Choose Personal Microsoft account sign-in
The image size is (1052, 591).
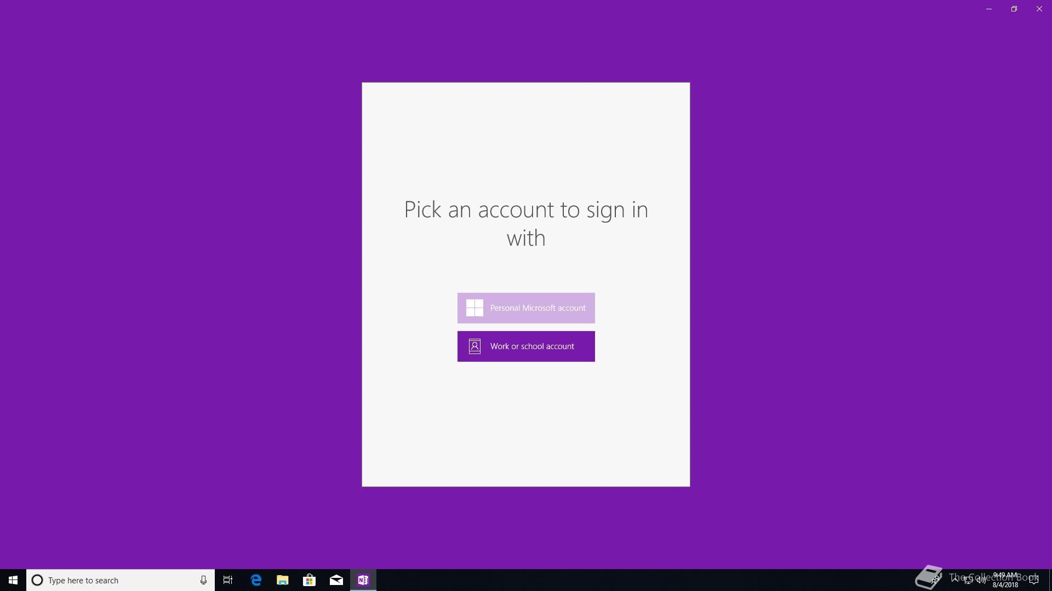click(526, 308)
